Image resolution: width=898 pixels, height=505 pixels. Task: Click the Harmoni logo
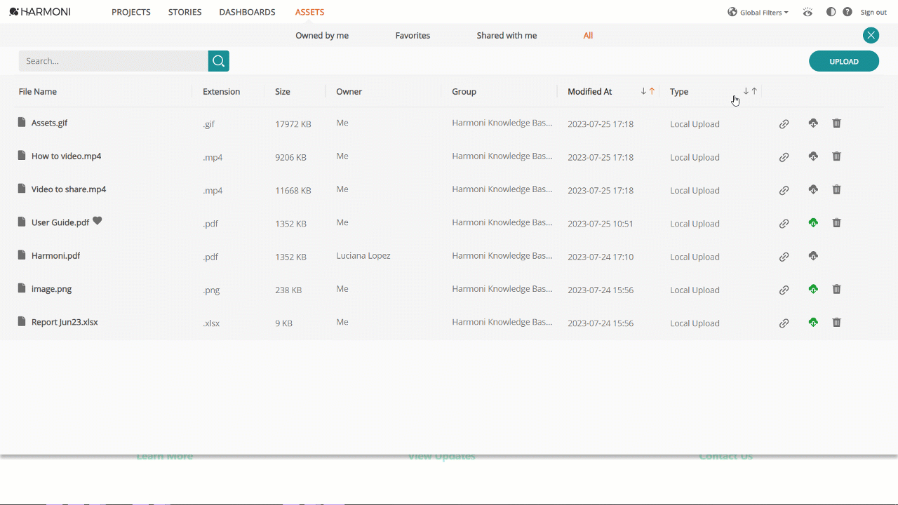40,12
